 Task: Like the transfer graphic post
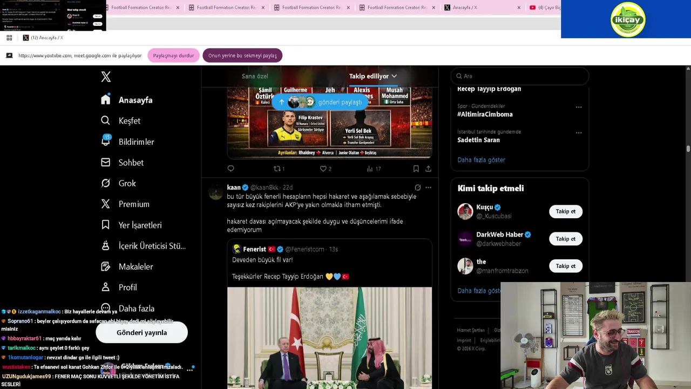pos(325,169)
